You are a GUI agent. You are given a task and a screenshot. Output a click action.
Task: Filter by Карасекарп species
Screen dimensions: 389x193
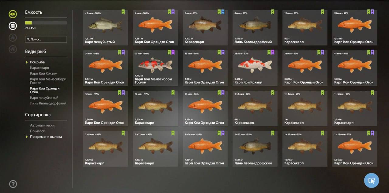tap(40, 68)
